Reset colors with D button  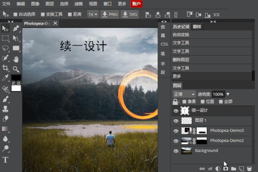[x=19, y=83]
